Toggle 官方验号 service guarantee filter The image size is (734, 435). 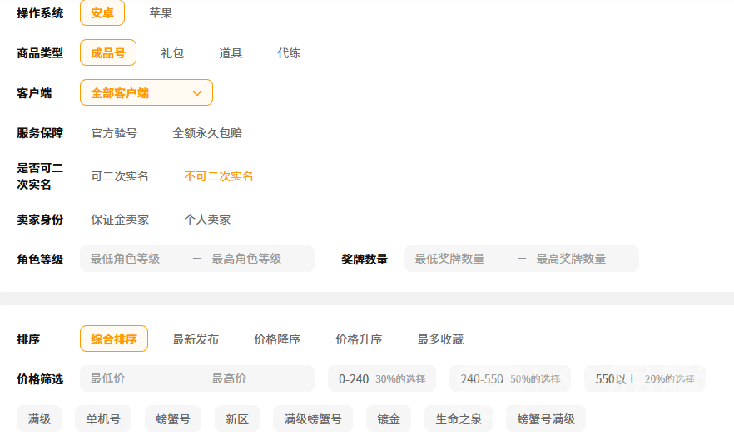coord(114,133)
